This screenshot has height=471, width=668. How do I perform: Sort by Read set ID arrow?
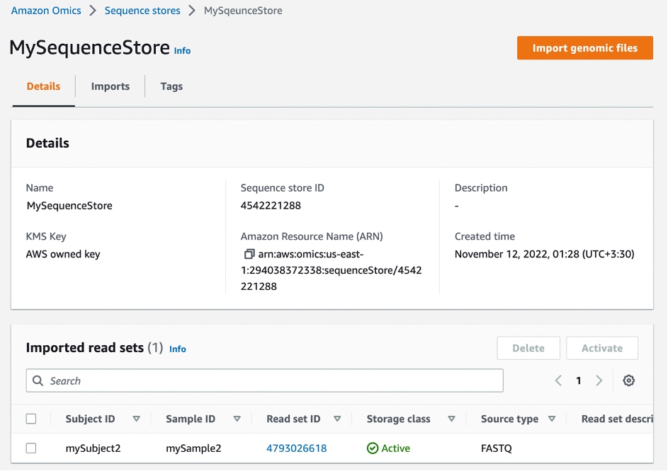[337, 419]
